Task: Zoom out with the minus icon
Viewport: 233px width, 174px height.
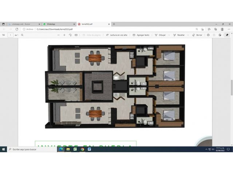Action: tap(58, 35)
